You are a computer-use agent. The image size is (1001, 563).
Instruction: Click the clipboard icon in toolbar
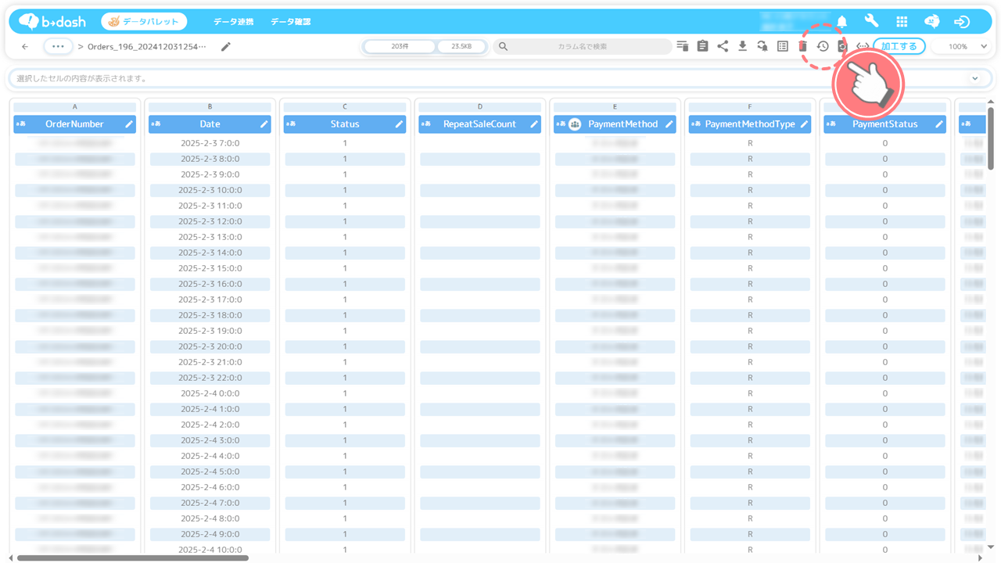pyautogui.click(x=702, y=47)
